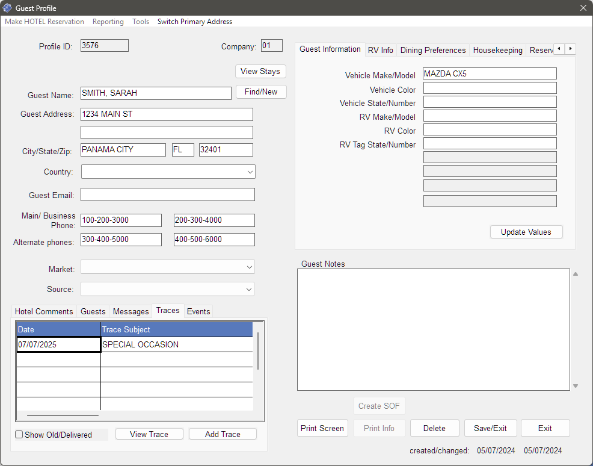Click the Delete button

(x=435, y=428)
